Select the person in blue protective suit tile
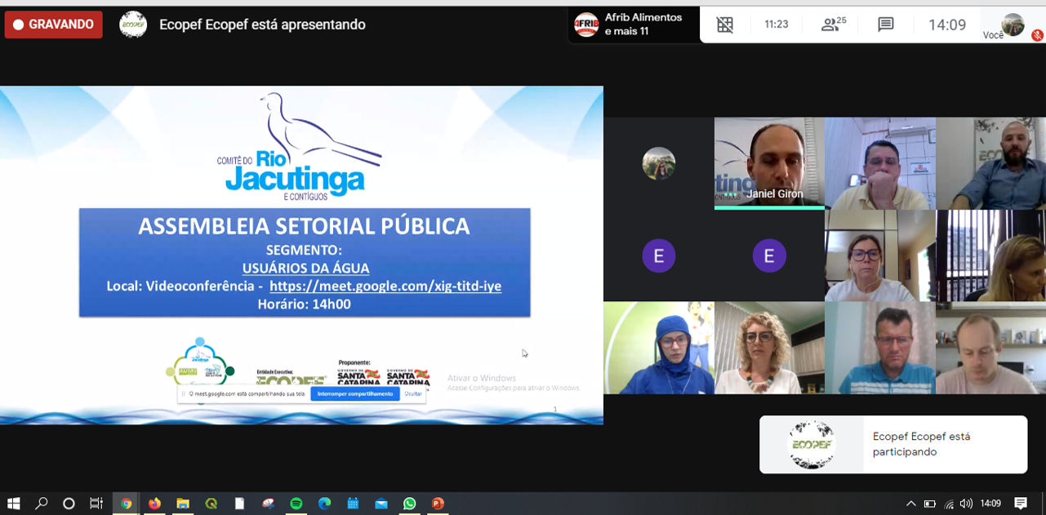The height and width of the screenshot is (515, 1046). pyautogui.click(x=659, y=348)
